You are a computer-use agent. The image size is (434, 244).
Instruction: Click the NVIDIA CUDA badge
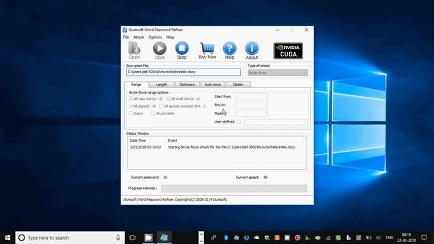[288, 51]
